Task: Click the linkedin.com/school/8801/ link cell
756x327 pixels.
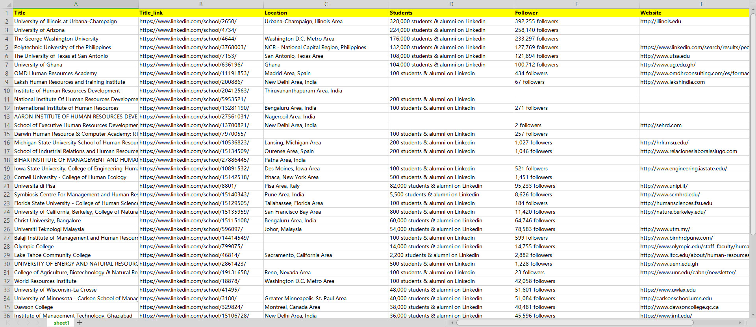Action: pyautogui.click(x=201, y=186)
